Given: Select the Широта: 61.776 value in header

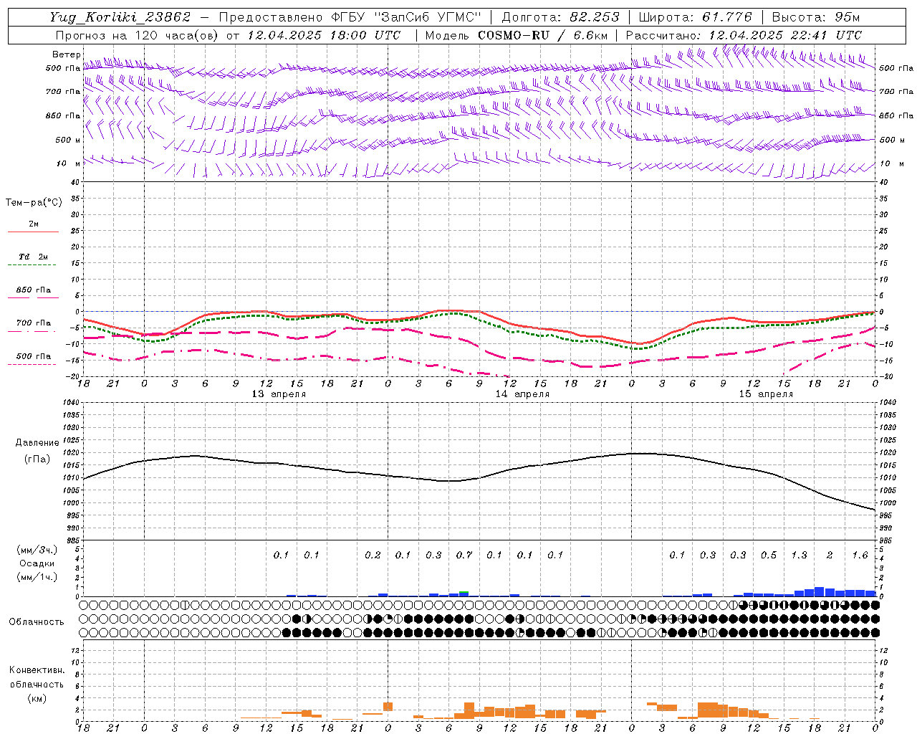Looking at the screenshot, I should point(695,17).
